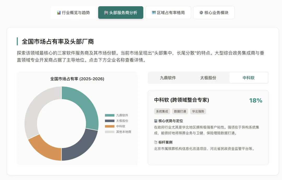Click the bar chart icon on 行业概览与趋势
This screenshot has height=180, width=282.
click(x=59, y=13)
